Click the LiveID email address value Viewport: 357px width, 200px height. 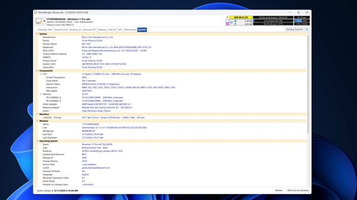pyautogui.click(x=96, y=168)
